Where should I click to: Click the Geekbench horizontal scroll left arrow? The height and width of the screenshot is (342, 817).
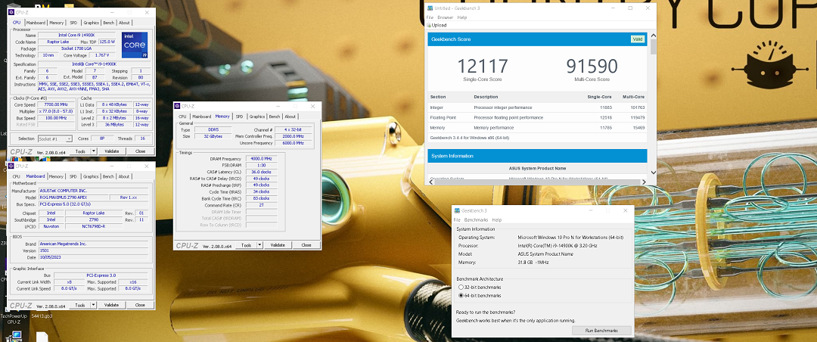click(x=430, y=182)
